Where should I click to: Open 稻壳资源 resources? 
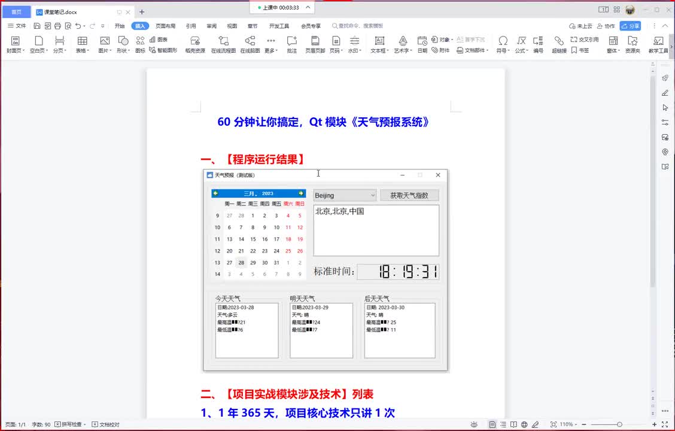tap(195, 44)
